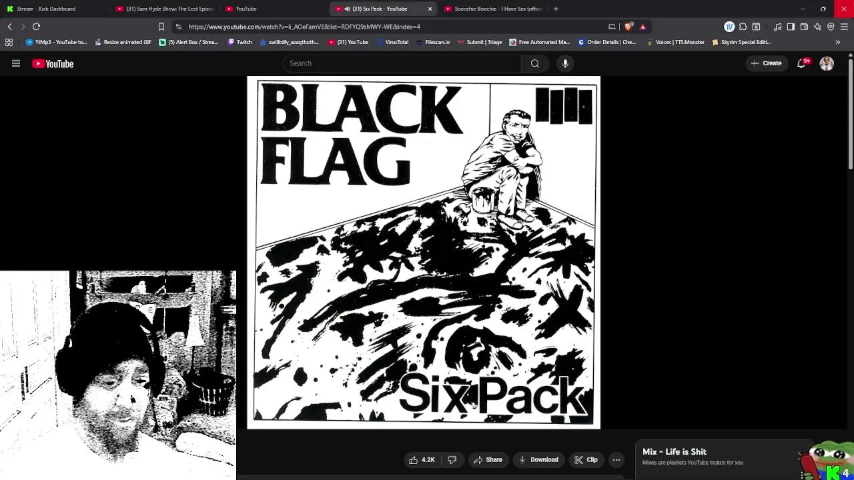Screen dimensions: 854x480
Task: Switch to the plain YouTube tab
Action: 274,9
